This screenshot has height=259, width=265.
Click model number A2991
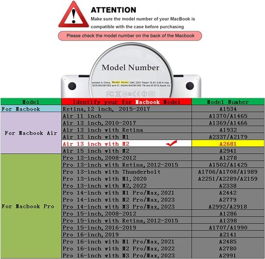pos(228,255)
